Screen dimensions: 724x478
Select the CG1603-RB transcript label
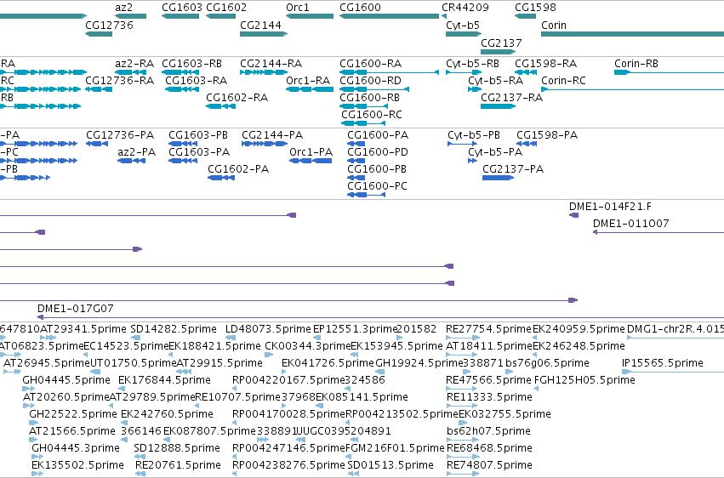(191, 63)
